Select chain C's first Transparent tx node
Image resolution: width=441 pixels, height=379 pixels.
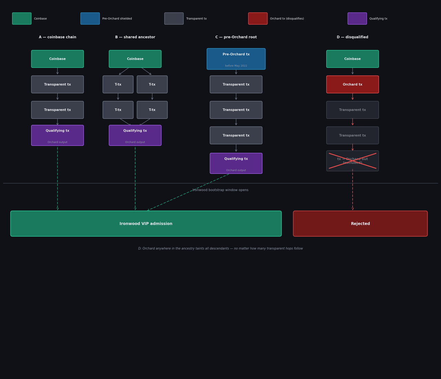(x=236, y=84)
